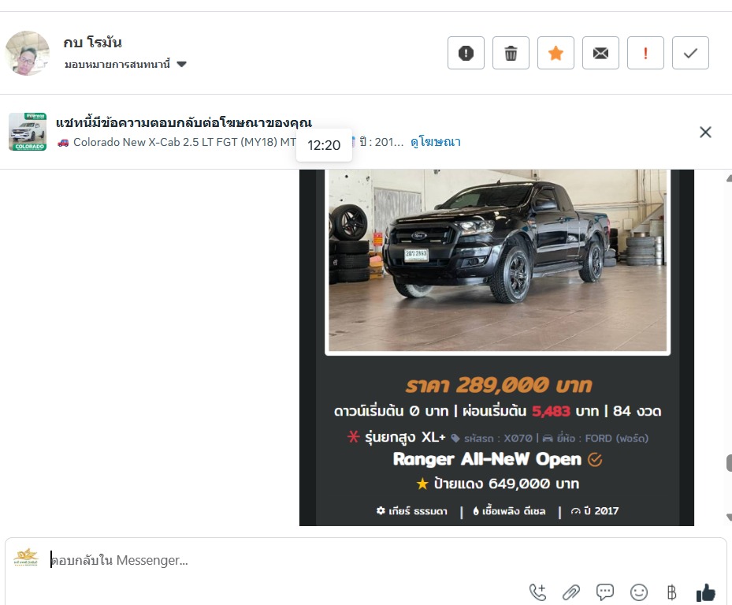The image size is (732, 605).
Task: Attach a file with paperclip icon
Action: pos(571,592)
